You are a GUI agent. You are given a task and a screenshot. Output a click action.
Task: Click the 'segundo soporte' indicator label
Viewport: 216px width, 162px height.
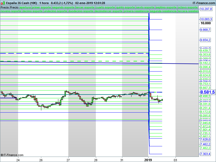[x=63, y=7]
